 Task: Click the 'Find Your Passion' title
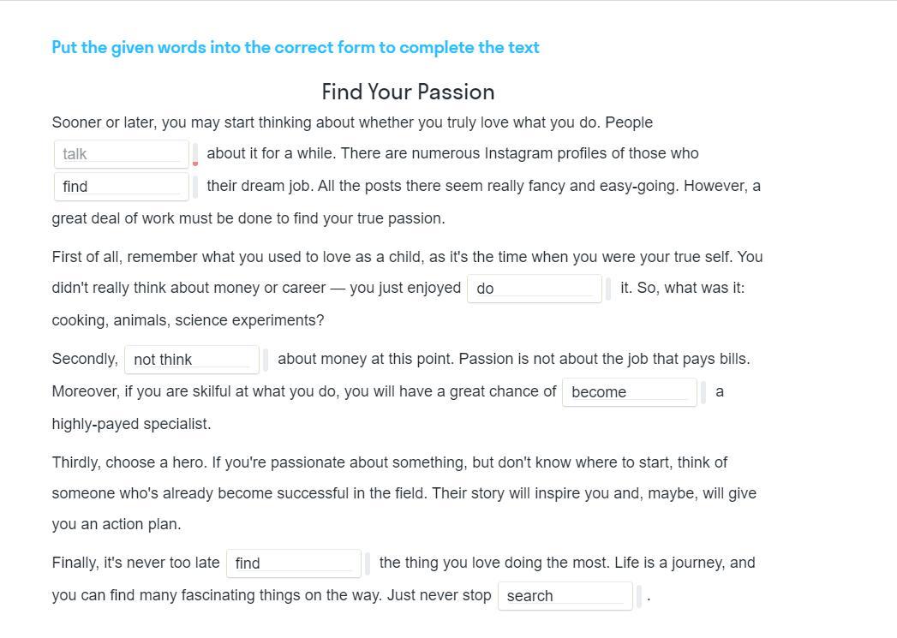(408, 92)
